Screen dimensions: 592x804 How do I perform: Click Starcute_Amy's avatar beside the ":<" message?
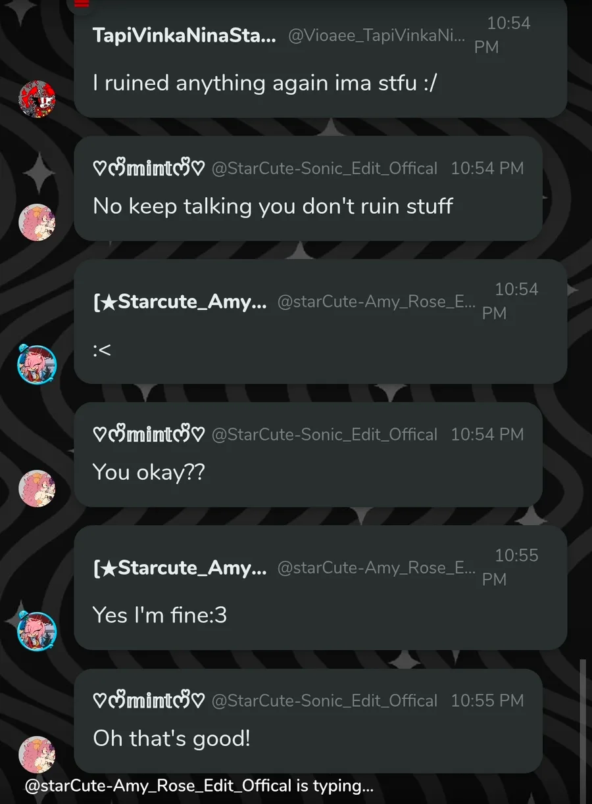36,364
